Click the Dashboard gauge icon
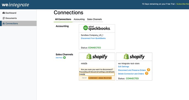This screenshot has height=100, width=189. 4,13
